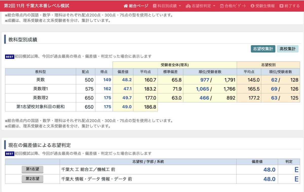
Task: Click the 1,065 rank value for 英数理1
Action: 202,89
